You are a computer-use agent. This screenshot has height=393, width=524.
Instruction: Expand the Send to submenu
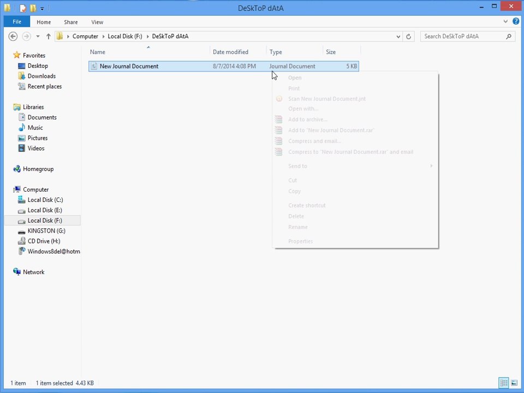[x=355, y=166]
